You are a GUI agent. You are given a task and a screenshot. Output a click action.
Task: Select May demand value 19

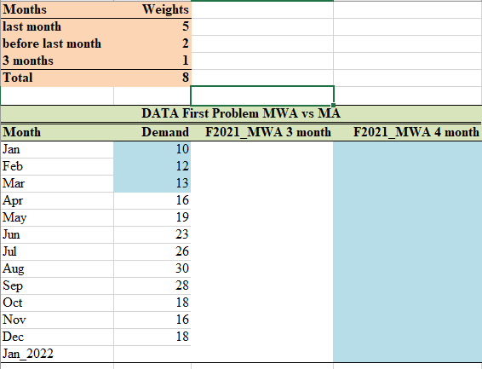[152, 217]
